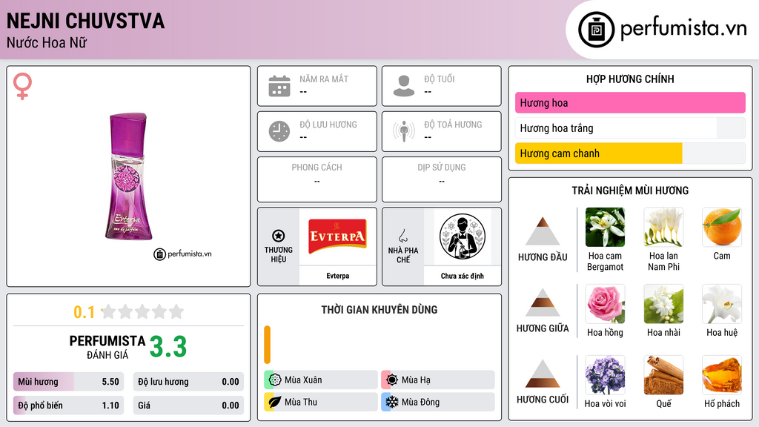Click the Hương giữa pyramid icon

point(543,302)
